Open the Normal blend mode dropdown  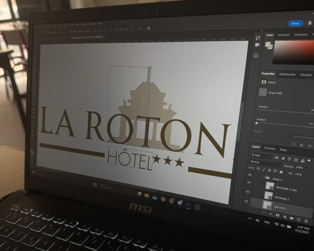coord(265,163)
